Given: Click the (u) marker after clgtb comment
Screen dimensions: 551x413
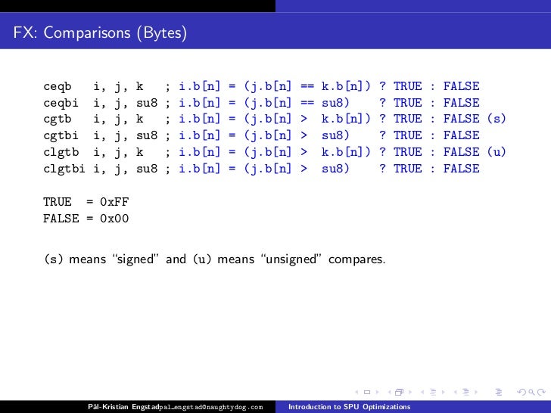Looking at the screenshot, I should click(x=497, y=152).
